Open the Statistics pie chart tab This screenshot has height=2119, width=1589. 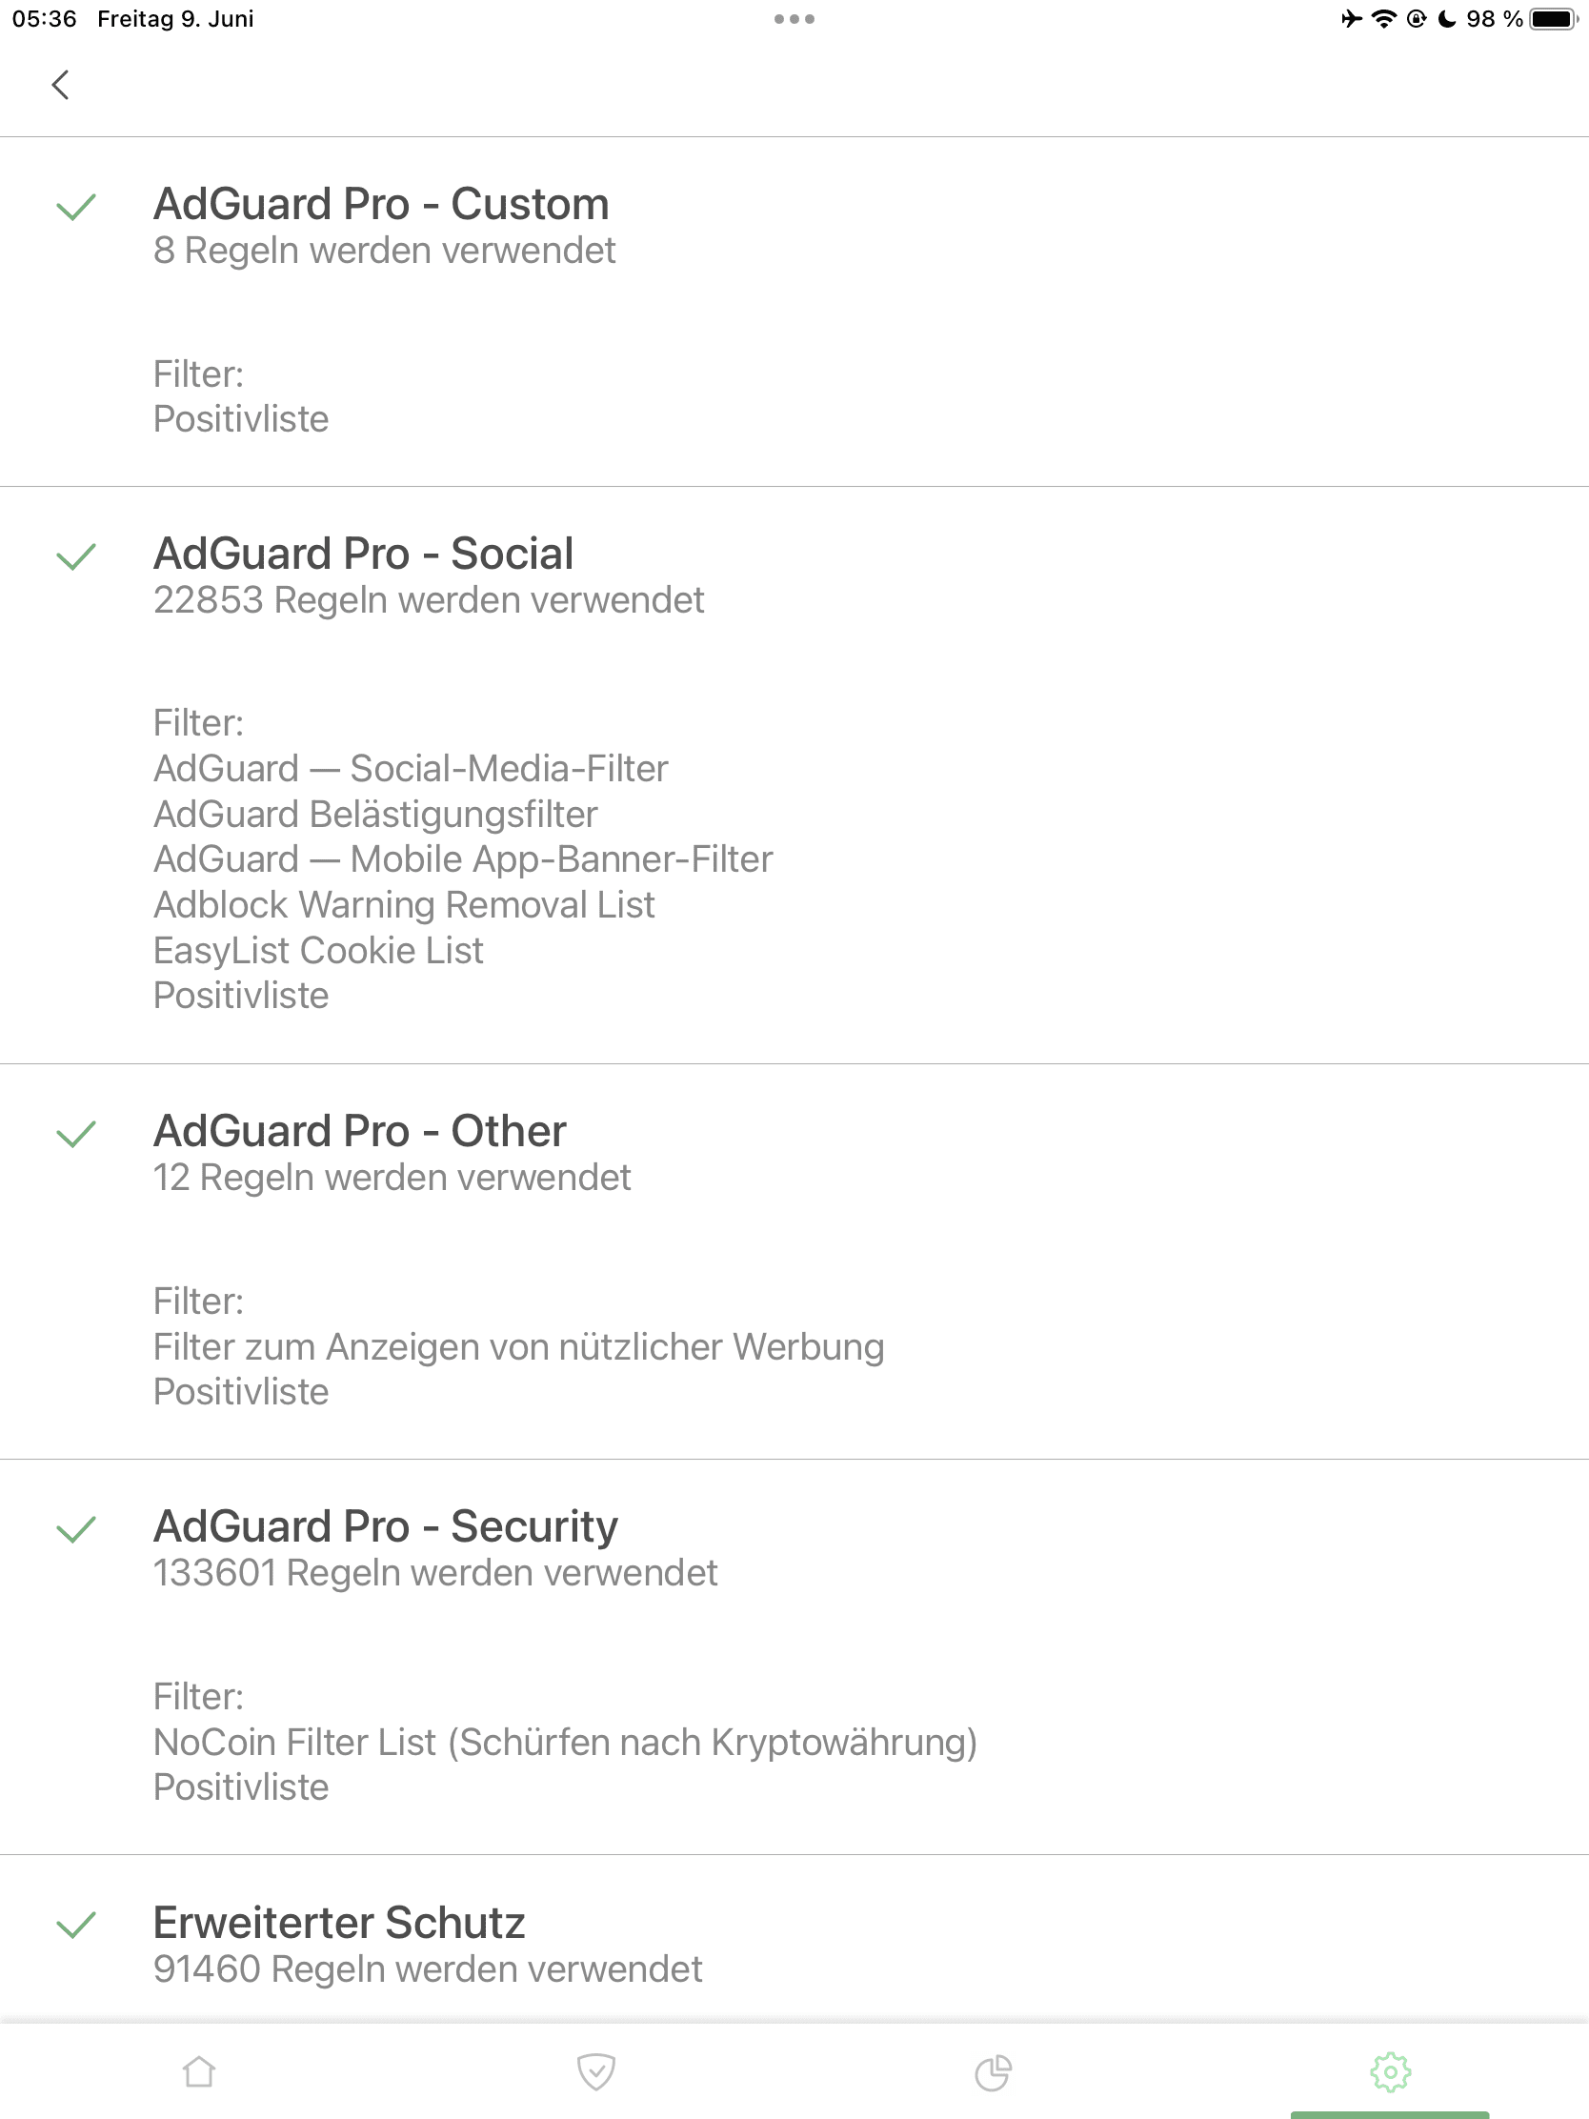[993, 2071]
